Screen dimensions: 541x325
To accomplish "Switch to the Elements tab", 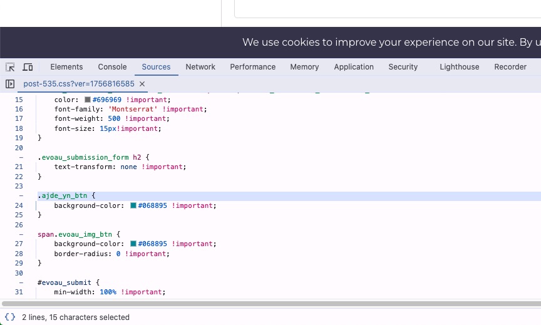I will (x=66, y=67).
